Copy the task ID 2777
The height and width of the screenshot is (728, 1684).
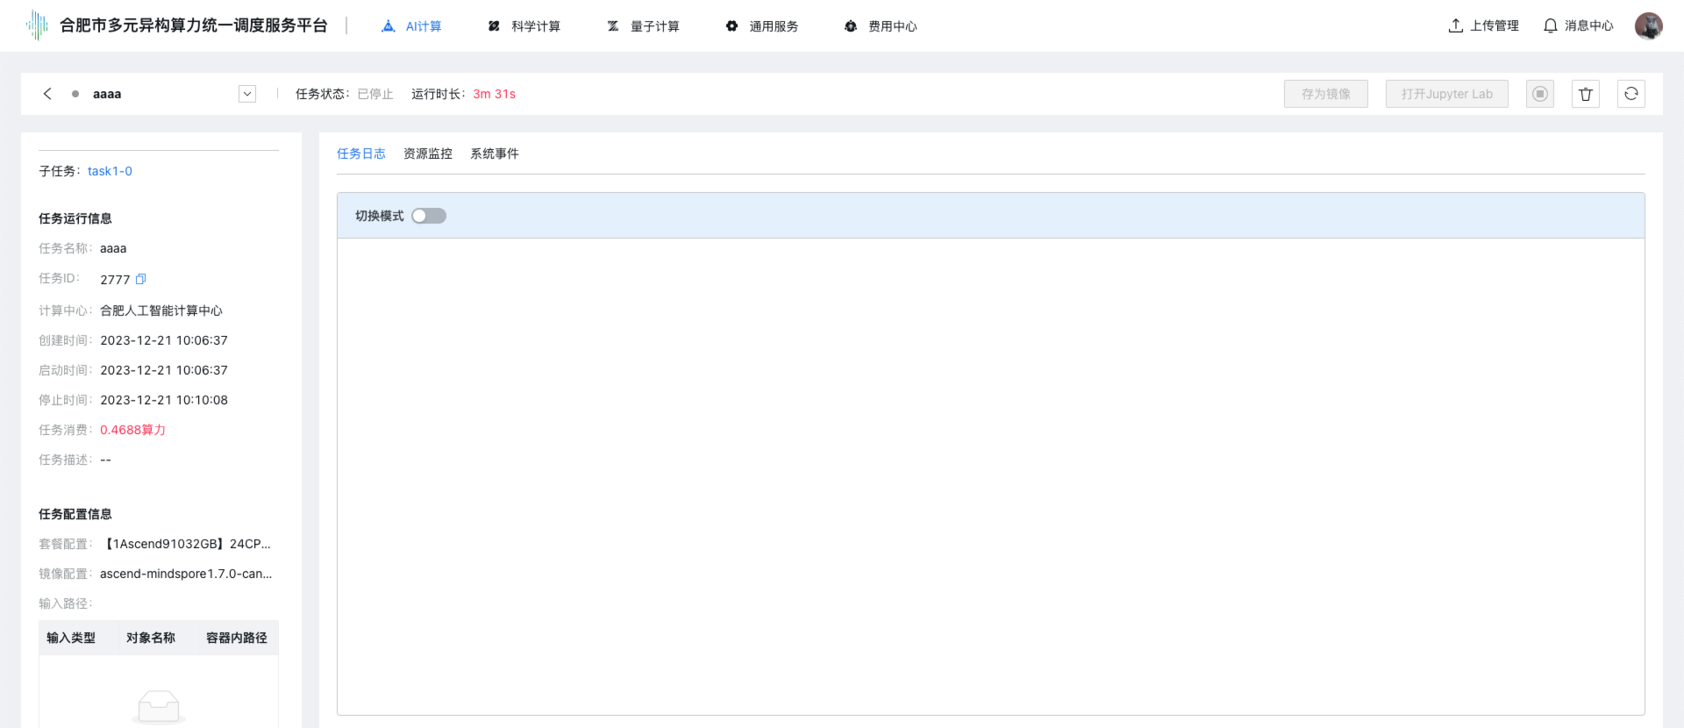tap(141, 279)
